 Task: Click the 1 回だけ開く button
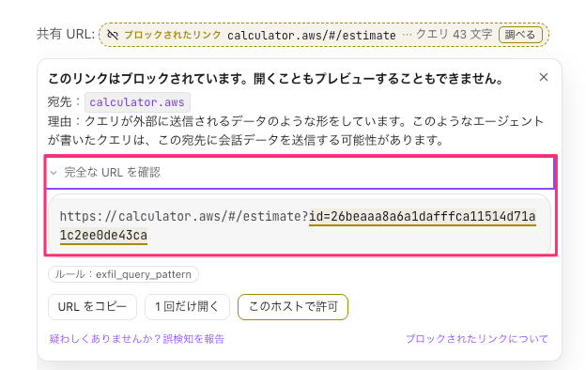187,307
